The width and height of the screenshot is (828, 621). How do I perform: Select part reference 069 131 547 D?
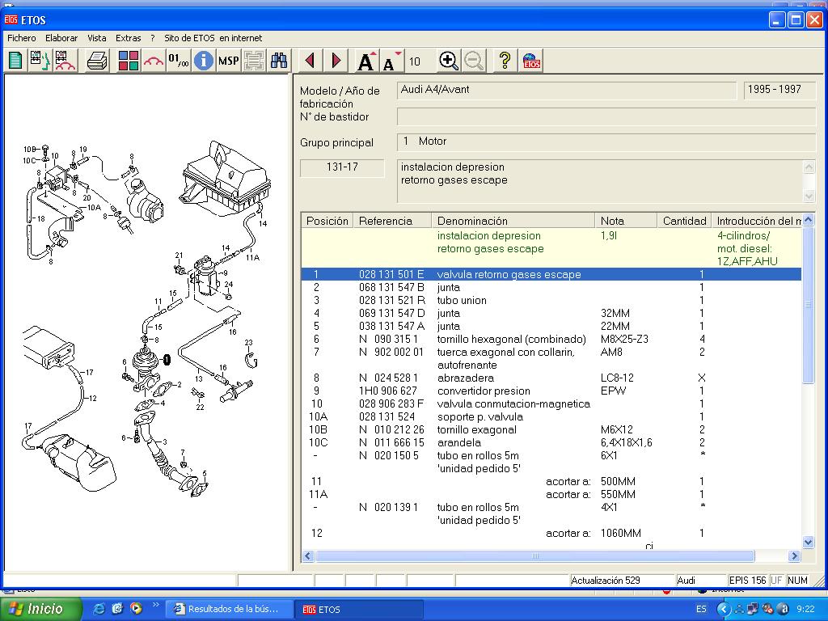[x=391, y=313]
